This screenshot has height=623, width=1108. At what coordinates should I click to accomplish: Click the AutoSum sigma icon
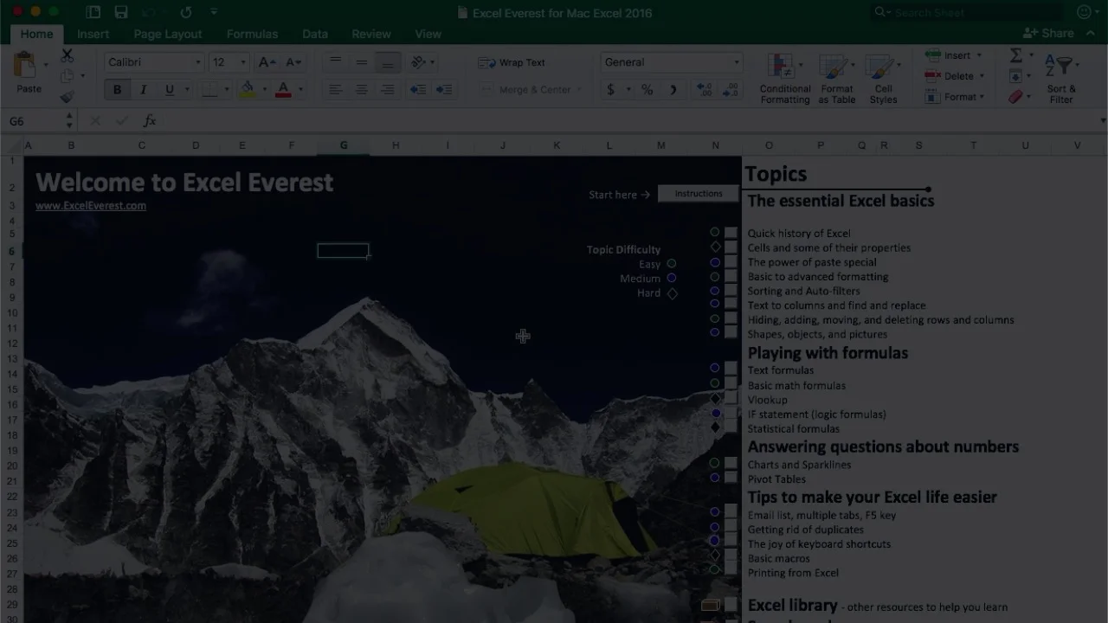(1016, 55)
